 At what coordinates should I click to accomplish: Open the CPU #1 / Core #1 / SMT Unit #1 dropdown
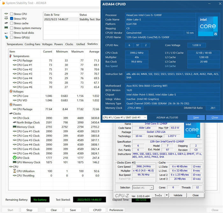point(125,117)
